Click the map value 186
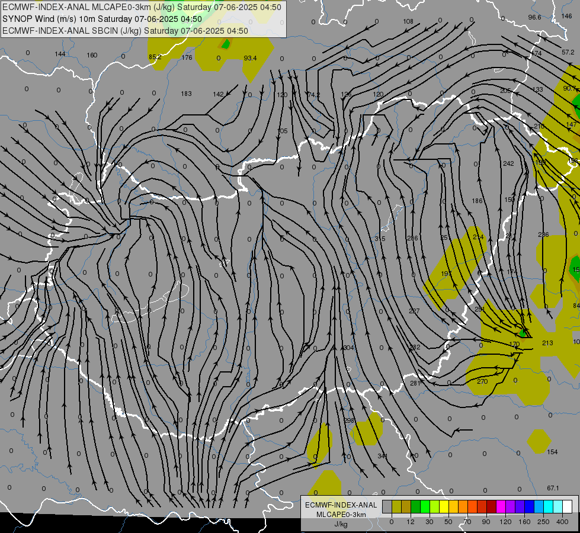Viewport: 580px width, 533px height. tap(477, 201)
